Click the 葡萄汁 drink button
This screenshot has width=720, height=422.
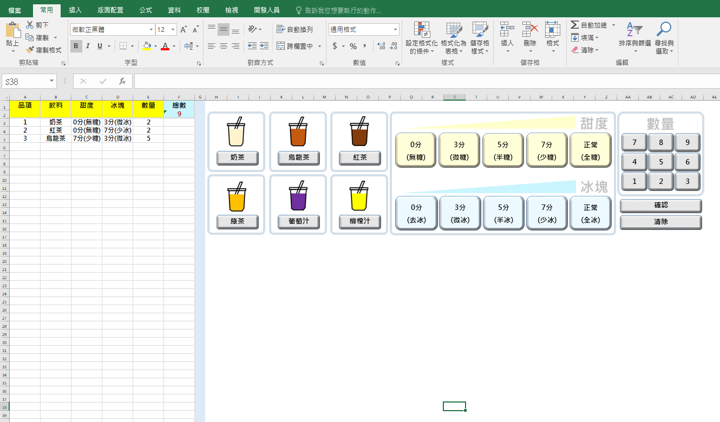pos(298,222)
